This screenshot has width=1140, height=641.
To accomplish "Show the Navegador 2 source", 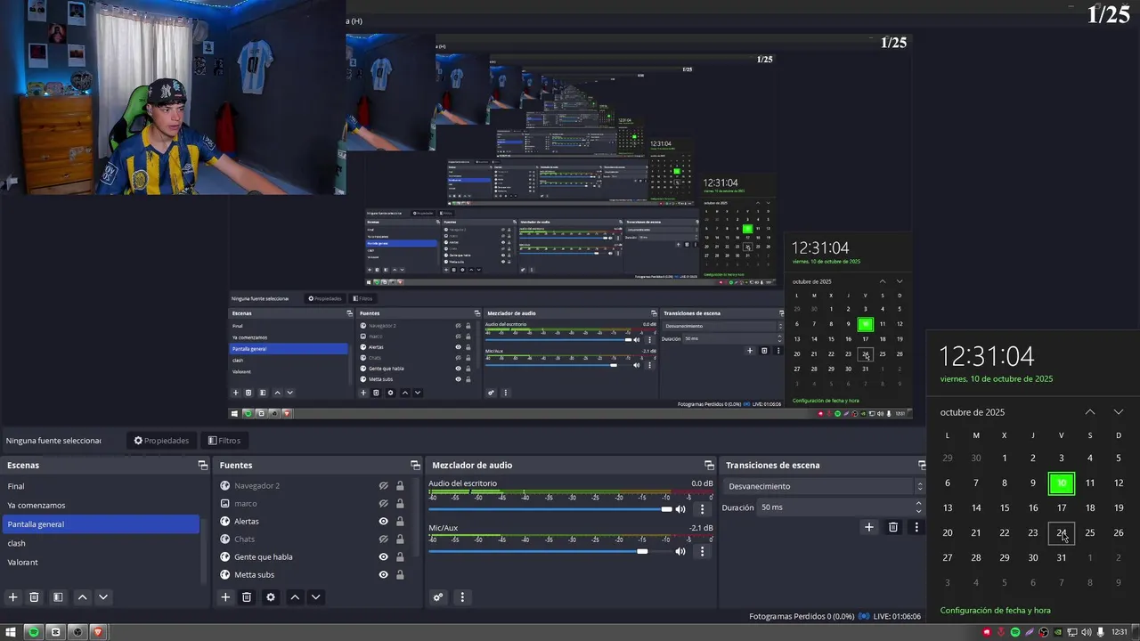I will [x=383, y=486].
